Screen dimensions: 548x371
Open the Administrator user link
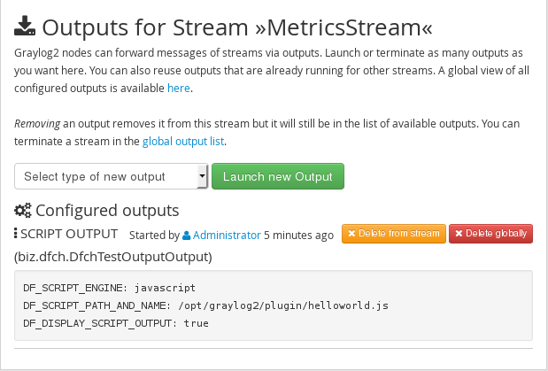point(227,236)
